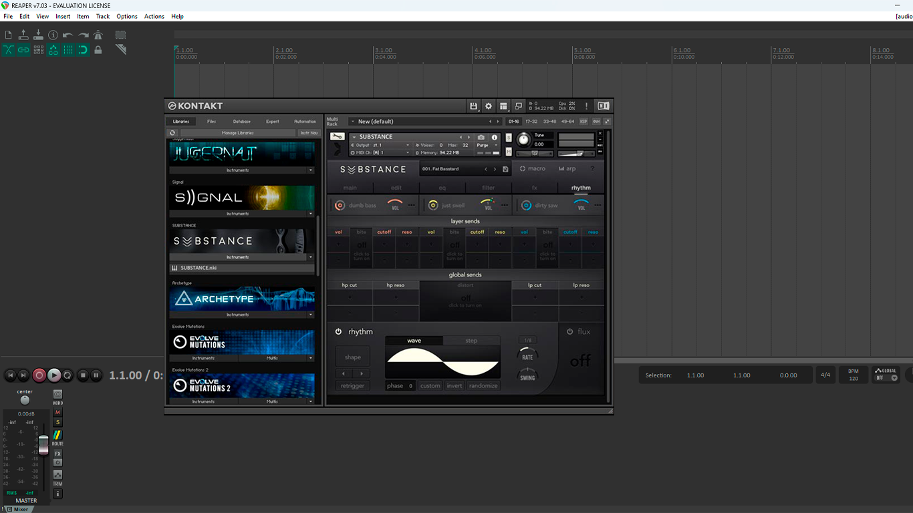The width and height of the screenshot is (913, 513).
Task: Toggle grid lines icon in toolbar
Action: click(68, 49)
